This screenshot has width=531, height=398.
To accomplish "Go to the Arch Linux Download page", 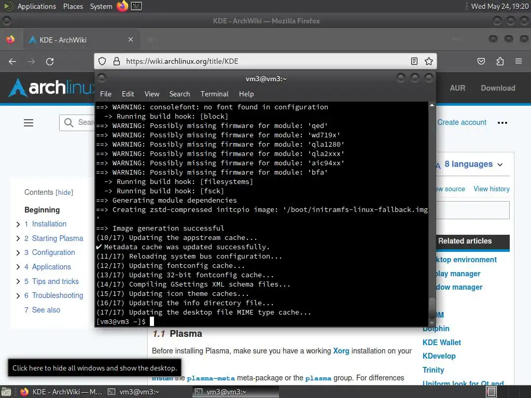I will click(498, 88).
